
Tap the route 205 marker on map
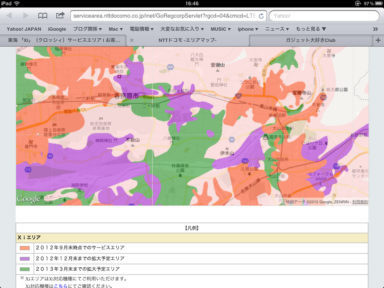[x=170, y=67]
